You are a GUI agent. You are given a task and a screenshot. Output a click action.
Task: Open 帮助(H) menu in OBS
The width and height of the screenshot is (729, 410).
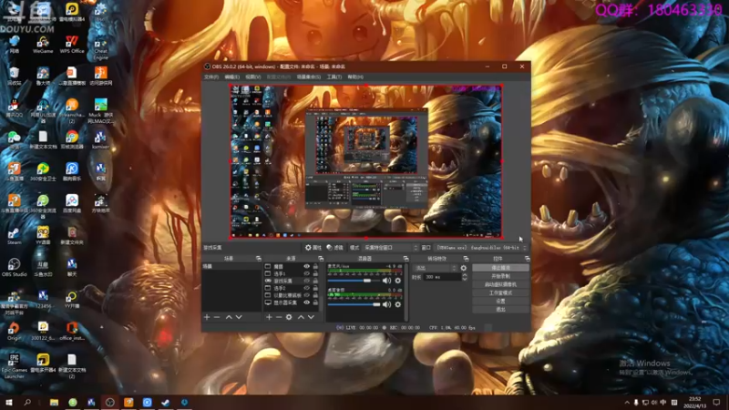tap(355, 77)
